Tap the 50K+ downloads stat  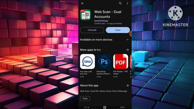click(122, 107)
